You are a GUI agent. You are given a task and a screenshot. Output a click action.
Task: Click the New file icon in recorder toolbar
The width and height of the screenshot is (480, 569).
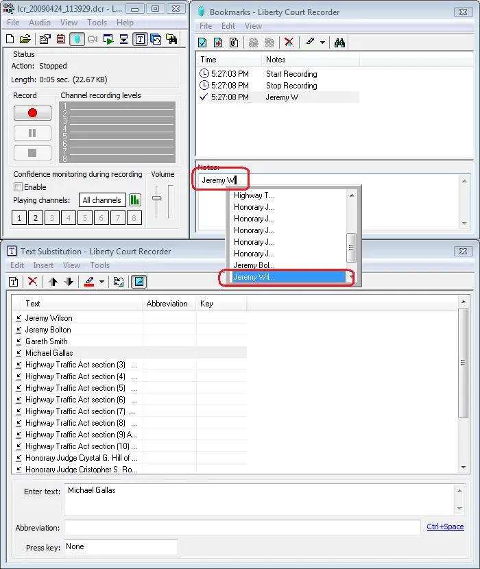coord(10,39)
